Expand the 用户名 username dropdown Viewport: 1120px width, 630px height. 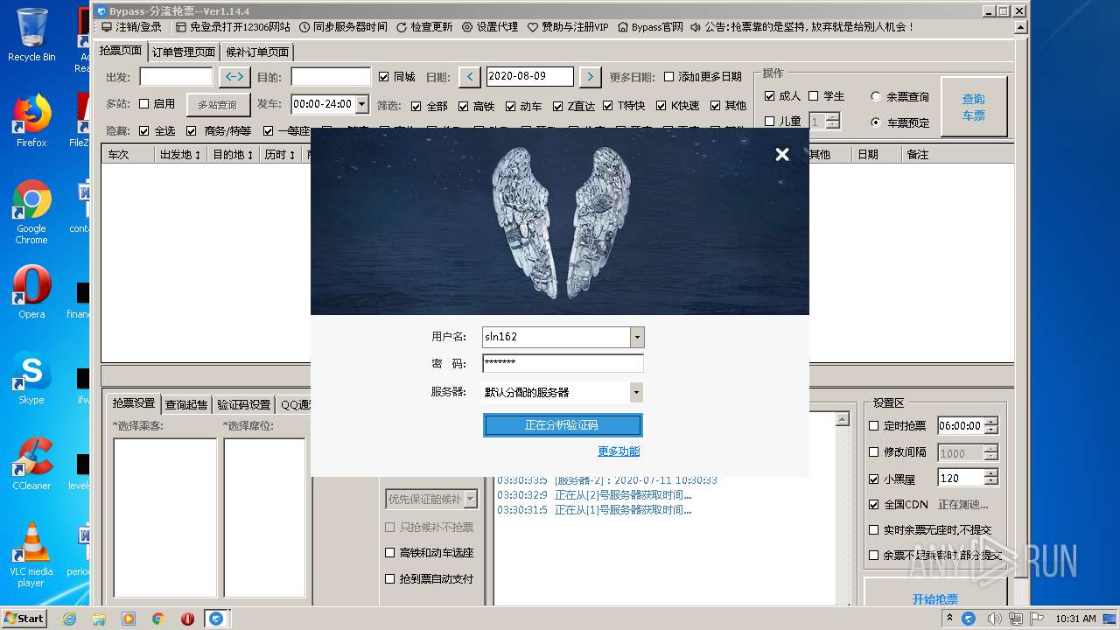click(x=637, y=337)
